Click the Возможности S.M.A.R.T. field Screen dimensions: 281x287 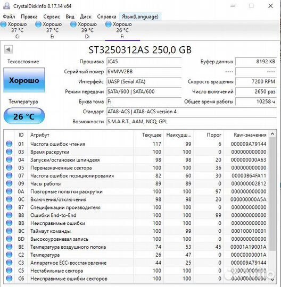click(192, 122)
